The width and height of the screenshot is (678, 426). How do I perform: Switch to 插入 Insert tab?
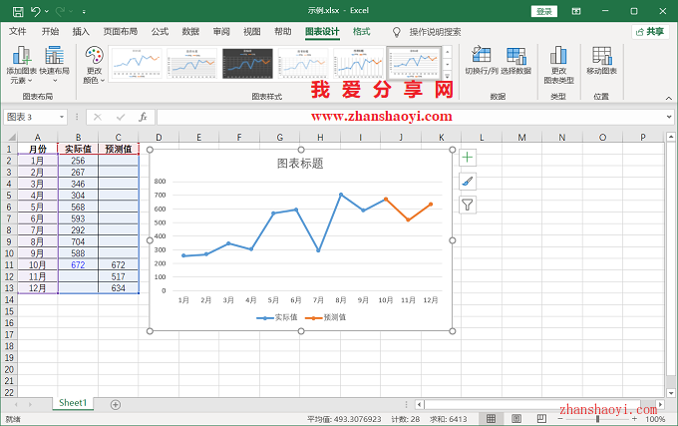[x=81, y=32]
